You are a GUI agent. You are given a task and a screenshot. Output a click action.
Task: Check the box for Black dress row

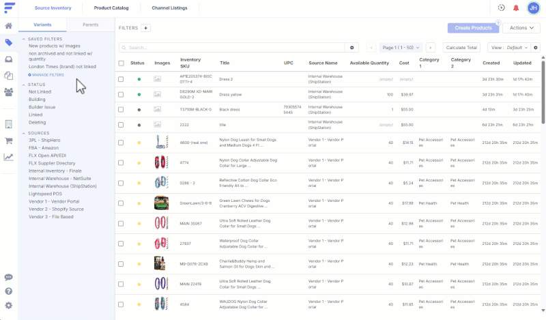coord(121,110)
